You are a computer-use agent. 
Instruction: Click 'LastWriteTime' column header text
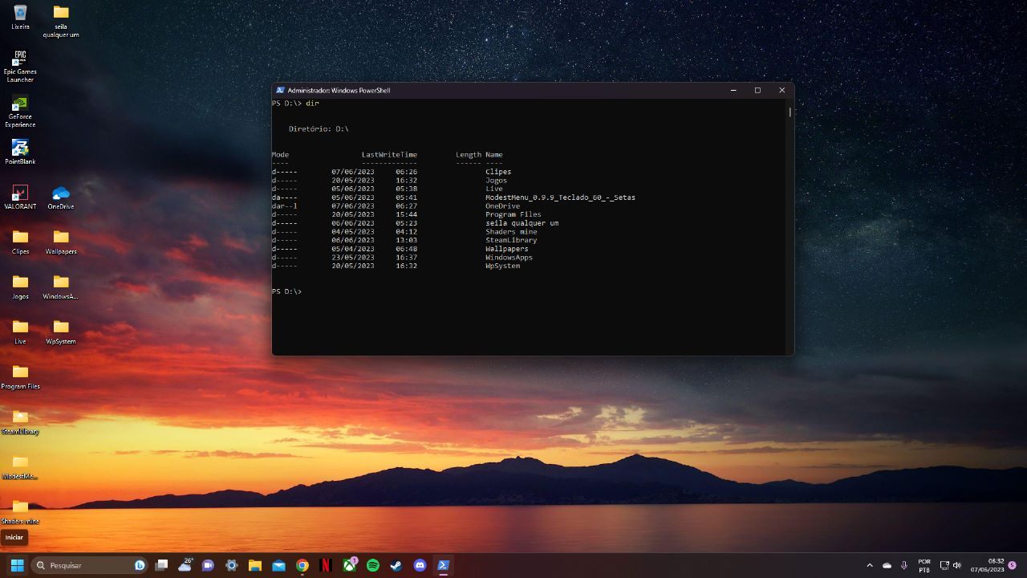point(389,154)
